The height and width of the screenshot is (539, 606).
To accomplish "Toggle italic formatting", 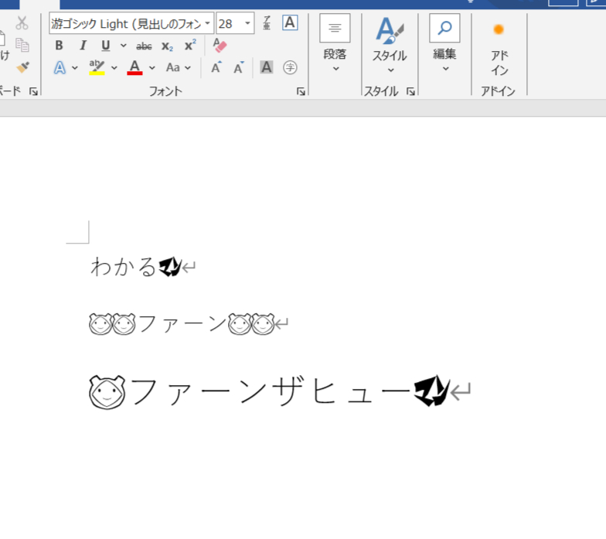I will tap(83, 46).
